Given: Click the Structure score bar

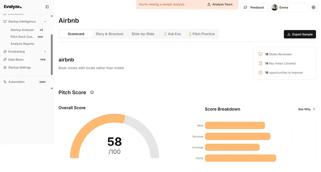Looking at the screenshot, I should pyautogui.click(x=237, y=136).
